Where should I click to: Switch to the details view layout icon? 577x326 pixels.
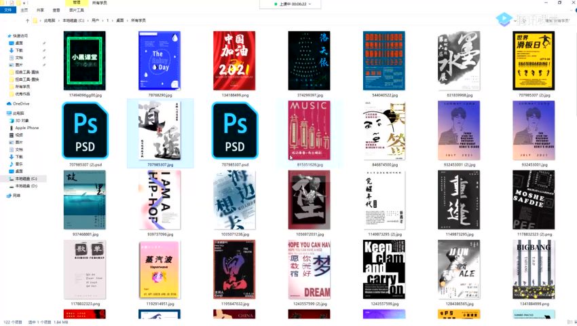[569, 322]
